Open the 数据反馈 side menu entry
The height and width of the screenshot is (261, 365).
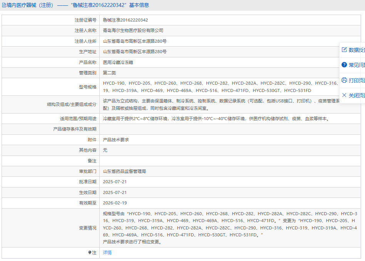click(x=357, y=50)
